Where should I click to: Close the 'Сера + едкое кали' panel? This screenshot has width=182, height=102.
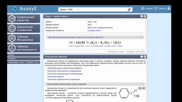(145, 16)
